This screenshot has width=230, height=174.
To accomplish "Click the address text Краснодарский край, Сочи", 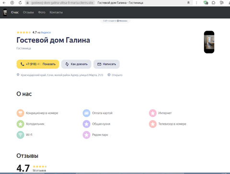I will point(62,75).
